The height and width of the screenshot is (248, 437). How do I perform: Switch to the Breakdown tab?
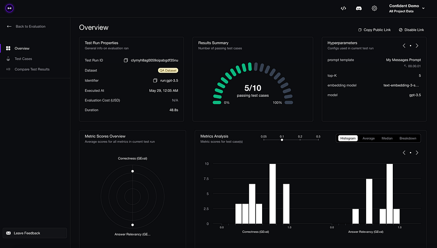(408, 139)
